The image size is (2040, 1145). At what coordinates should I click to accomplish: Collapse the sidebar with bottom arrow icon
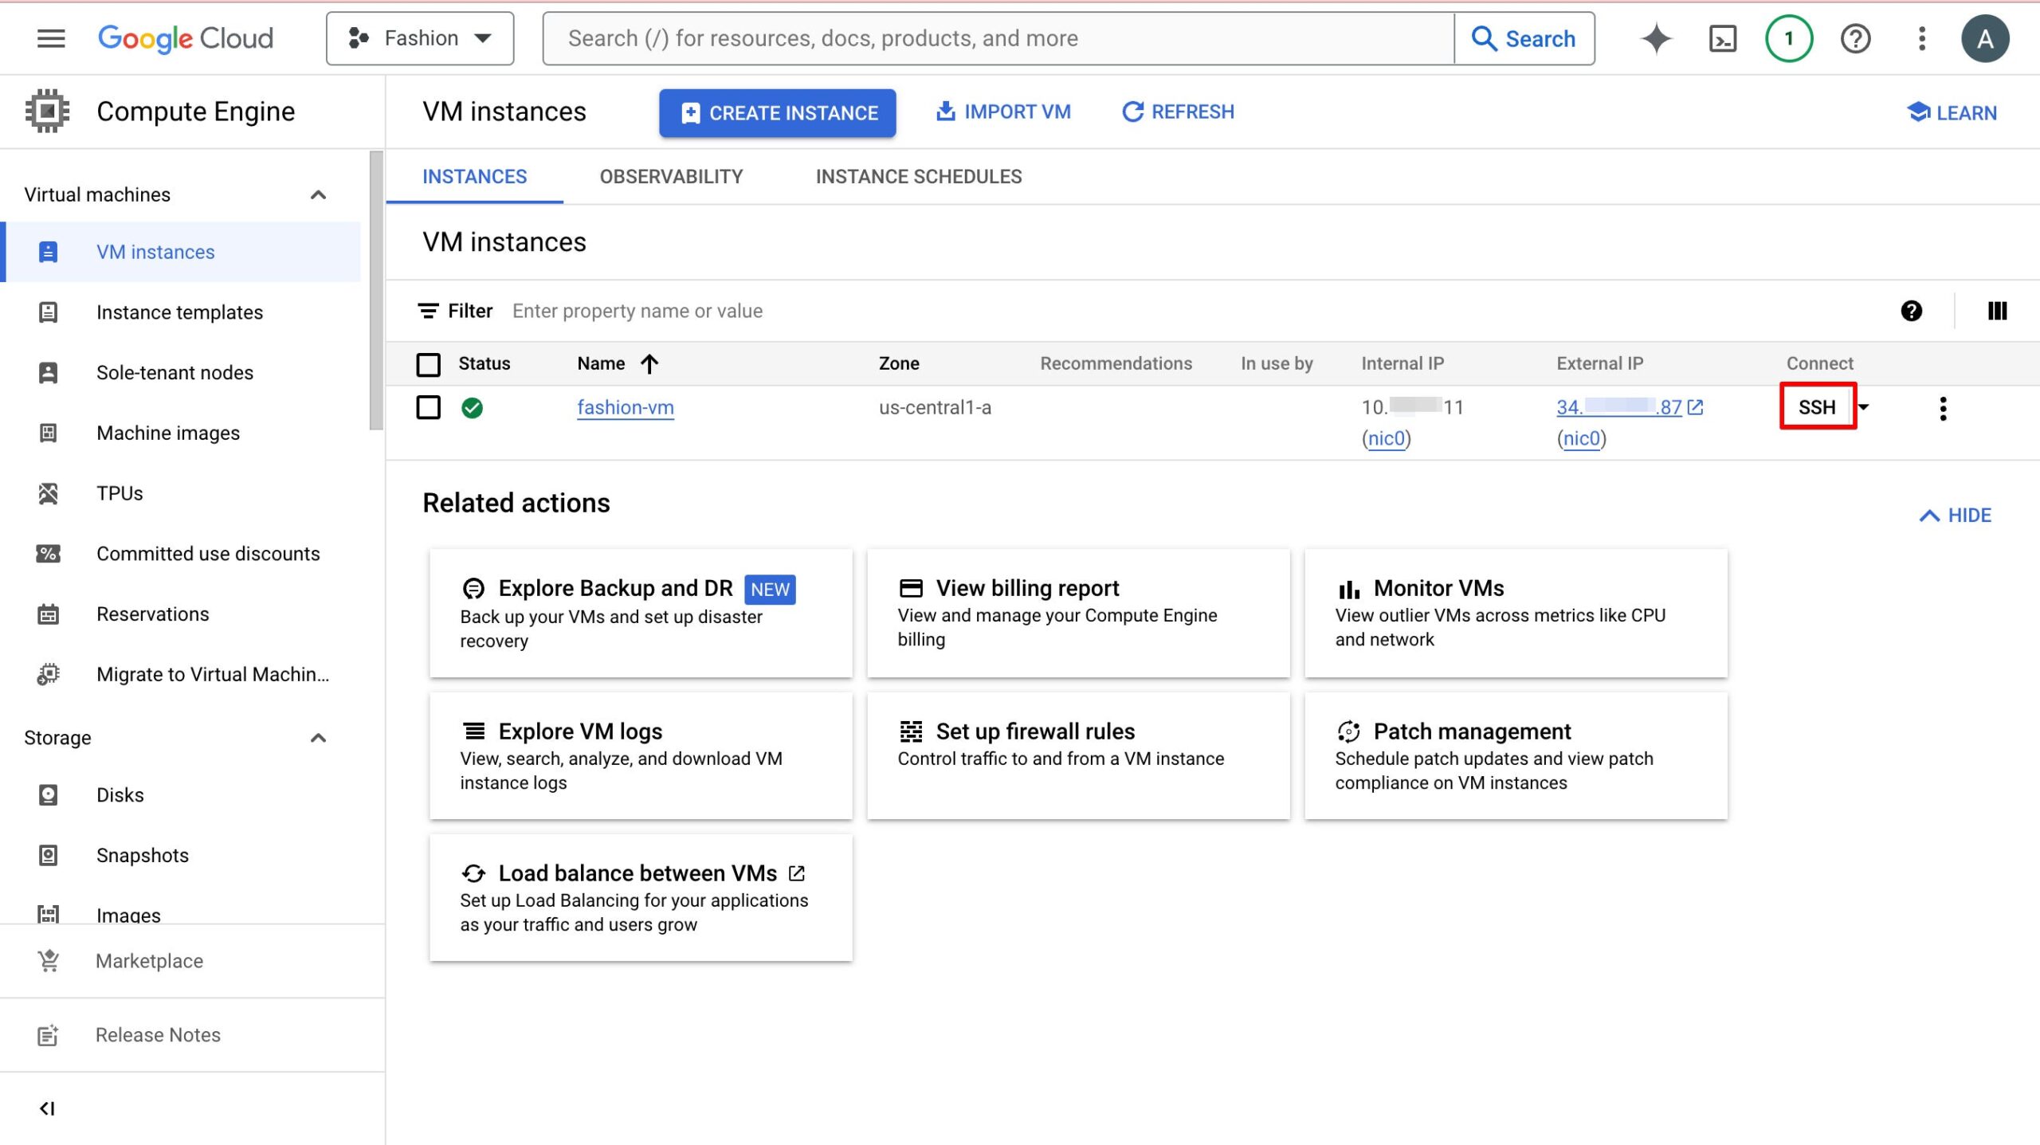coord(47,1108)
